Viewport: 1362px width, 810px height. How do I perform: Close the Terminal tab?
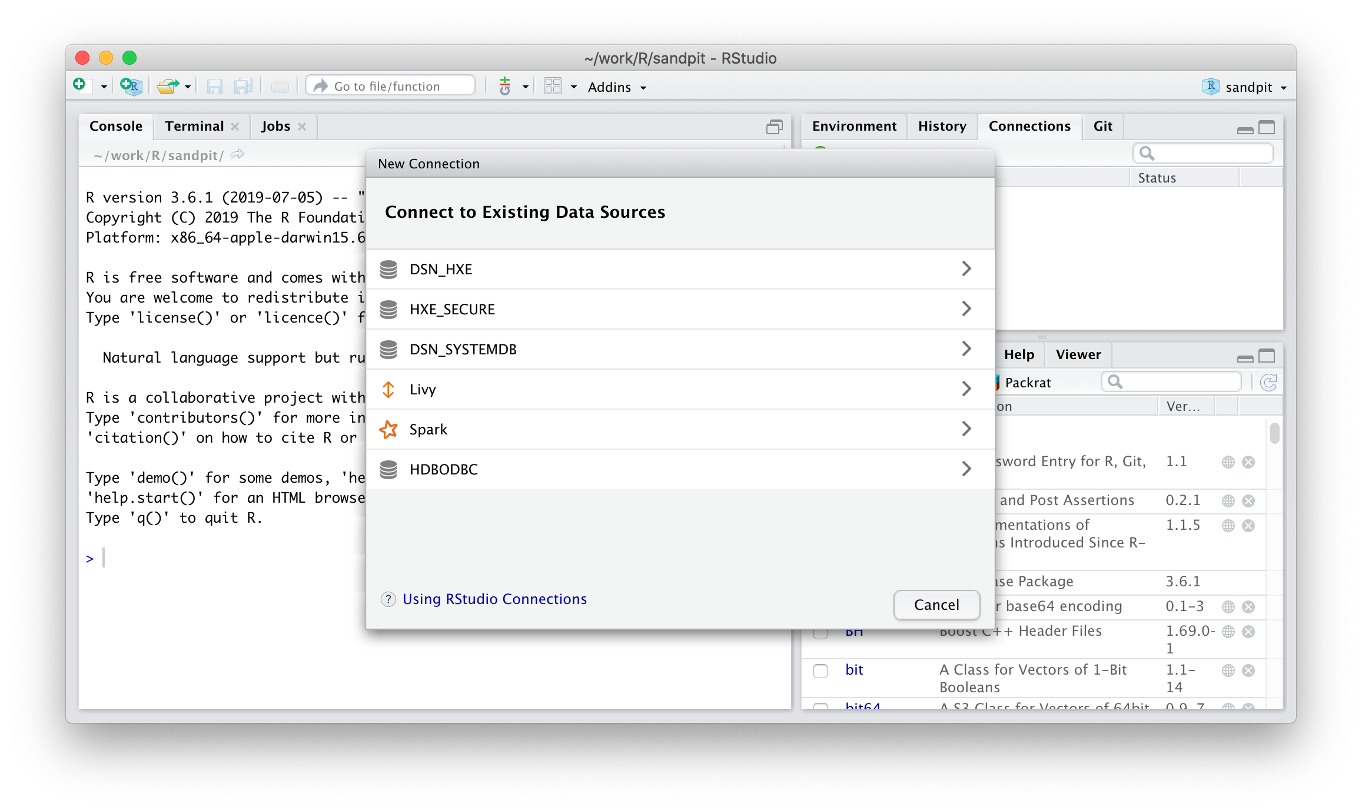235,127
